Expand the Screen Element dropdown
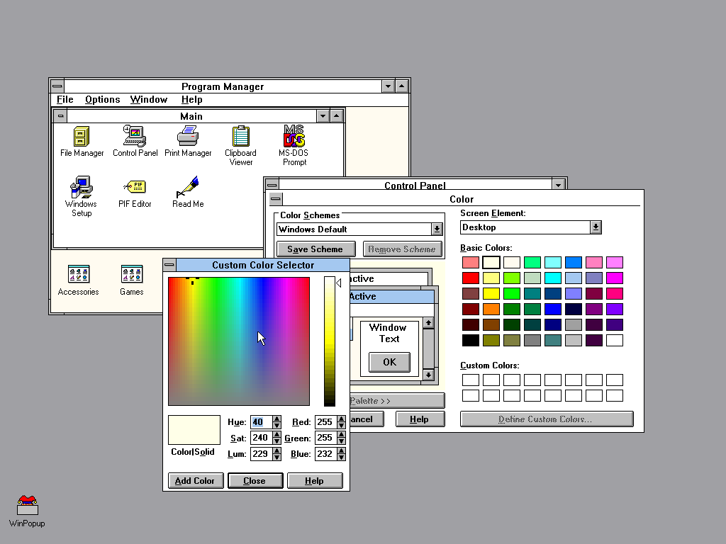The image size is (726, 544). [596, 227]
